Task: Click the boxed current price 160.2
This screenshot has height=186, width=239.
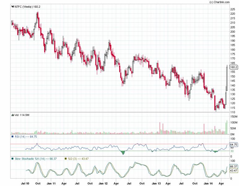Action: [x=233, y=67]
